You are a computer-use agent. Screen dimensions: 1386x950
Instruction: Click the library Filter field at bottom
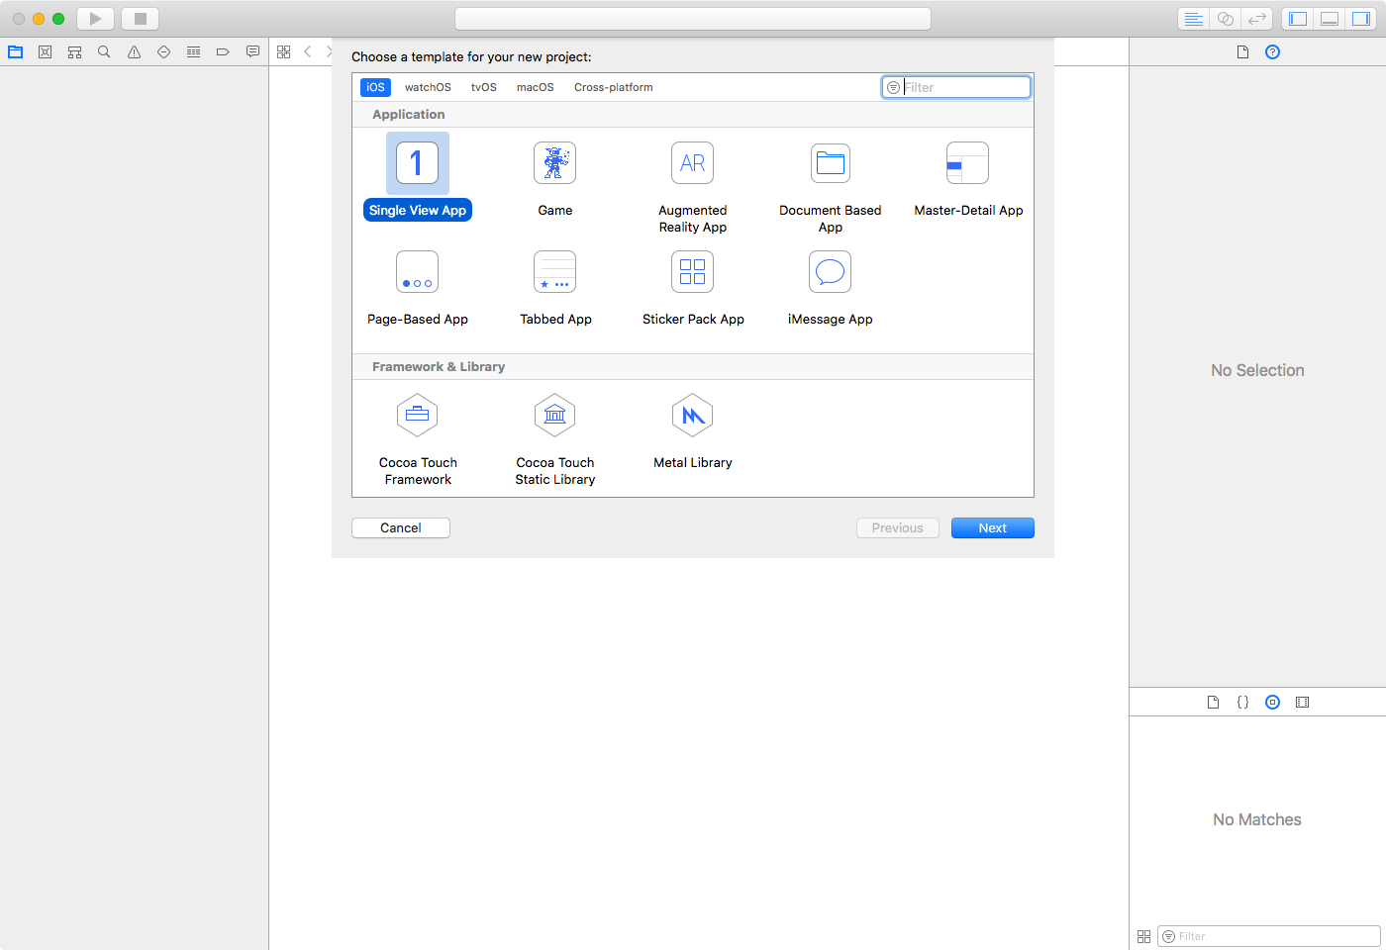point(1269,936)
